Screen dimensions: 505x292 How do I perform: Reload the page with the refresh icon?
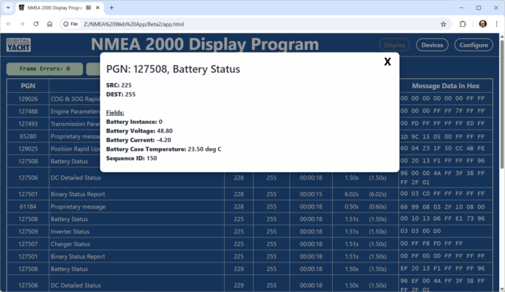[x=36, y=24]
